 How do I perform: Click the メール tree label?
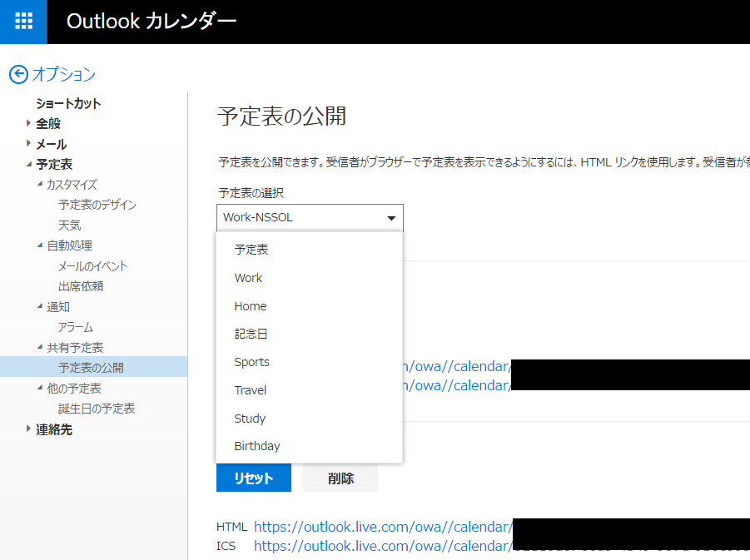click(x=51, y=144)
